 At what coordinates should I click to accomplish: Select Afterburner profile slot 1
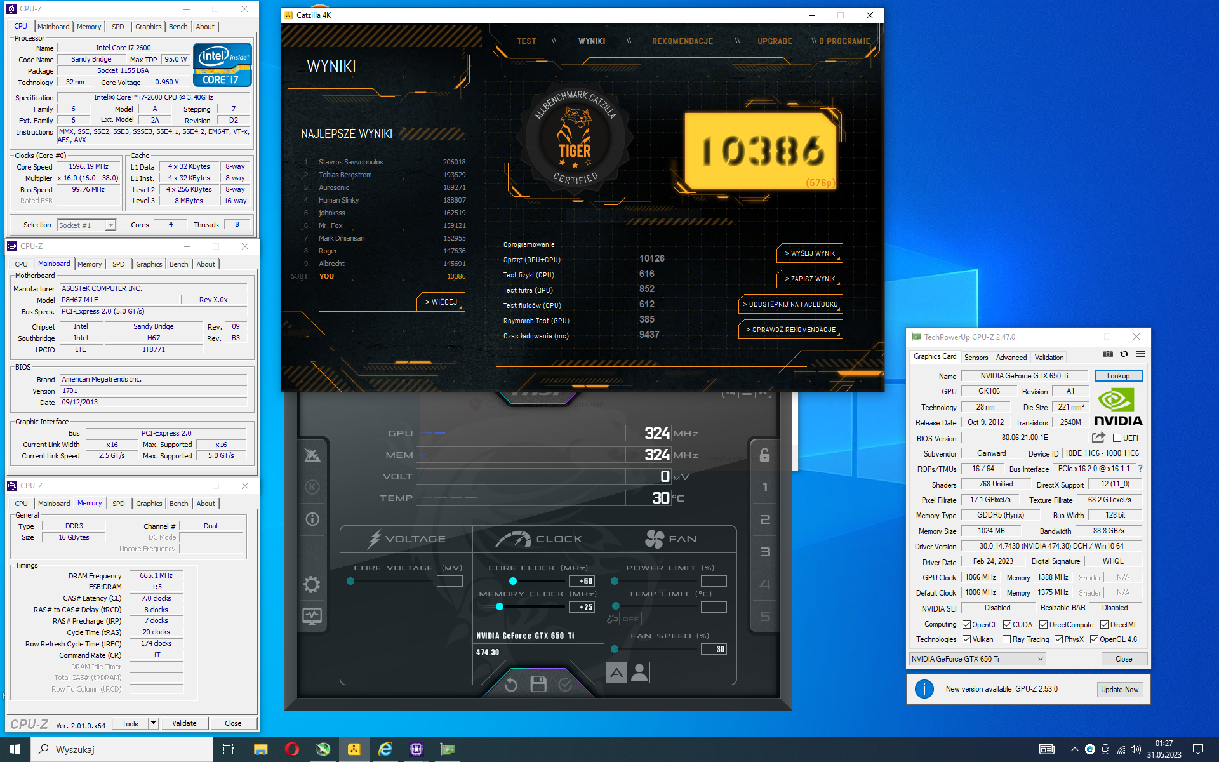point(764,487)
